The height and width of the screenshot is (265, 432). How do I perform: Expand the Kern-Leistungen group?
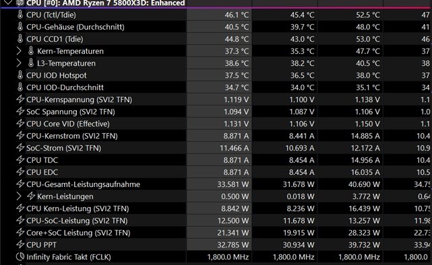click(18, 196)
